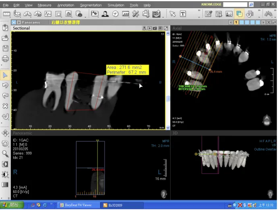
Task: Select the 3D volume ROI tool
Action: click(x=68, y=14)
